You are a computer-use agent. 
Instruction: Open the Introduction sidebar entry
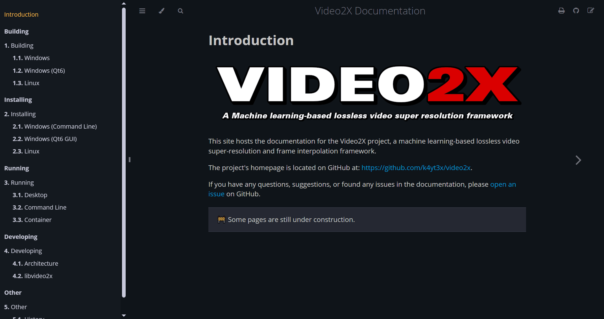point(21,14)
